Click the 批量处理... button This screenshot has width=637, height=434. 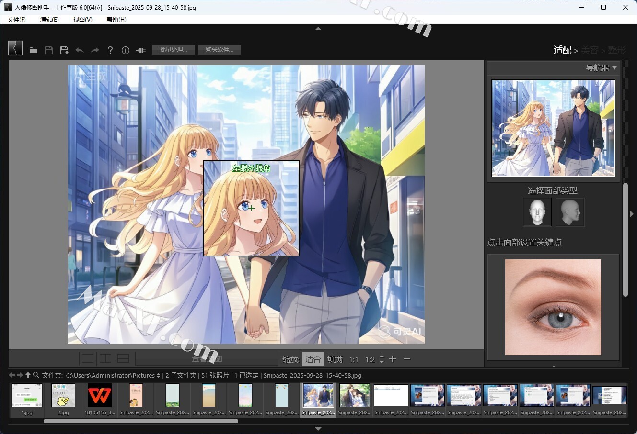173,50
